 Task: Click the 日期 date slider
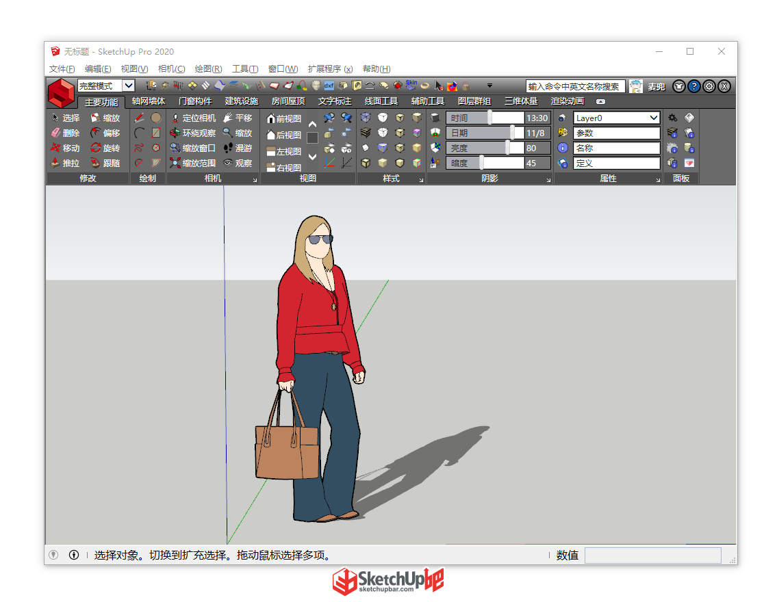(485, 133)
